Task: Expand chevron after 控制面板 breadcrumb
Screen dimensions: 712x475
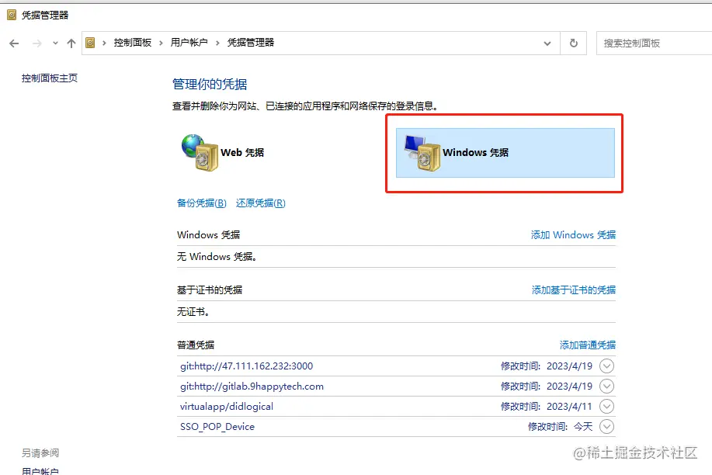Action: click(x=161, y=43)
